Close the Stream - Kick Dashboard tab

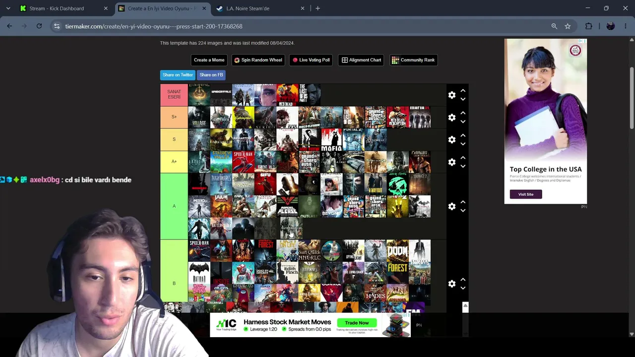pos(106,8)
